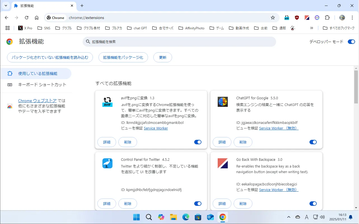359x224 pixels.
Task: Close the 拡張機能 tab
Action: point(72,6)
